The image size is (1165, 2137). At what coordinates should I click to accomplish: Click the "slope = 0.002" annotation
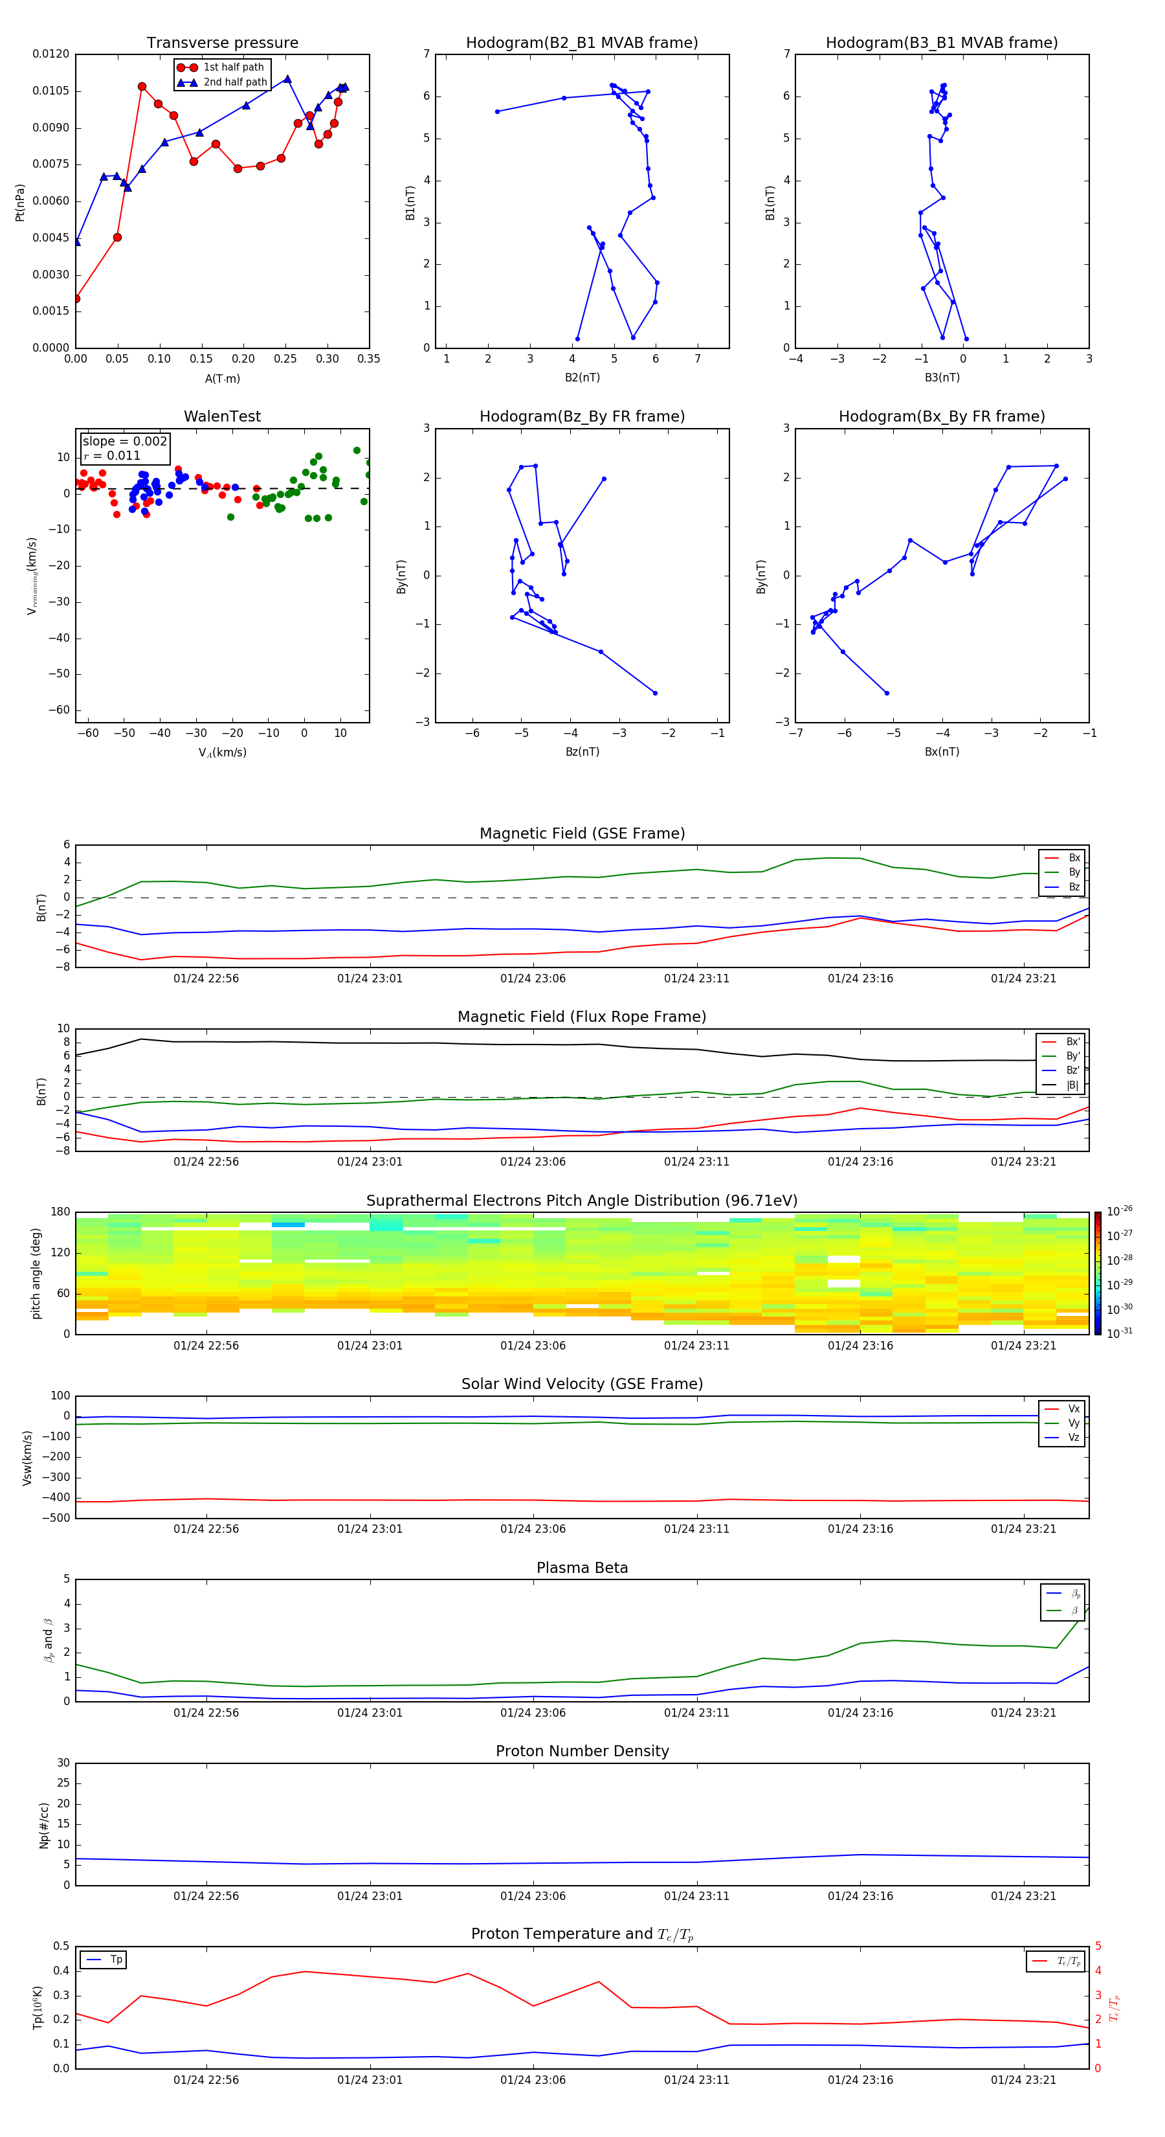pyautogui.click(x=124, y=442)
